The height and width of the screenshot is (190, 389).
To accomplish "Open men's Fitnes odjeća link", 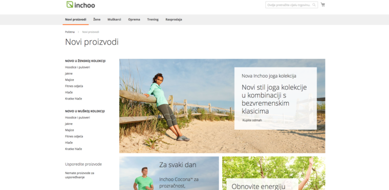I will (74, 136).
